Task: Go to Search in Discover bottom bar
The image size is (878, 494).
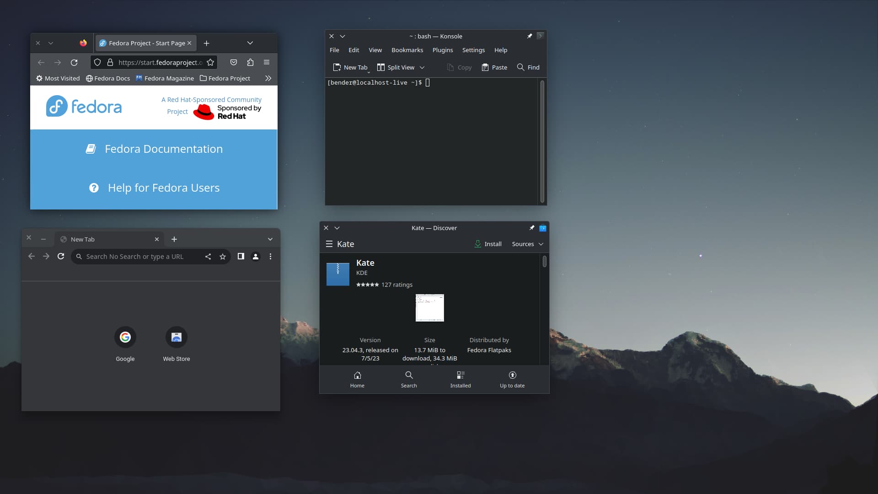Action: pos(409,379)
